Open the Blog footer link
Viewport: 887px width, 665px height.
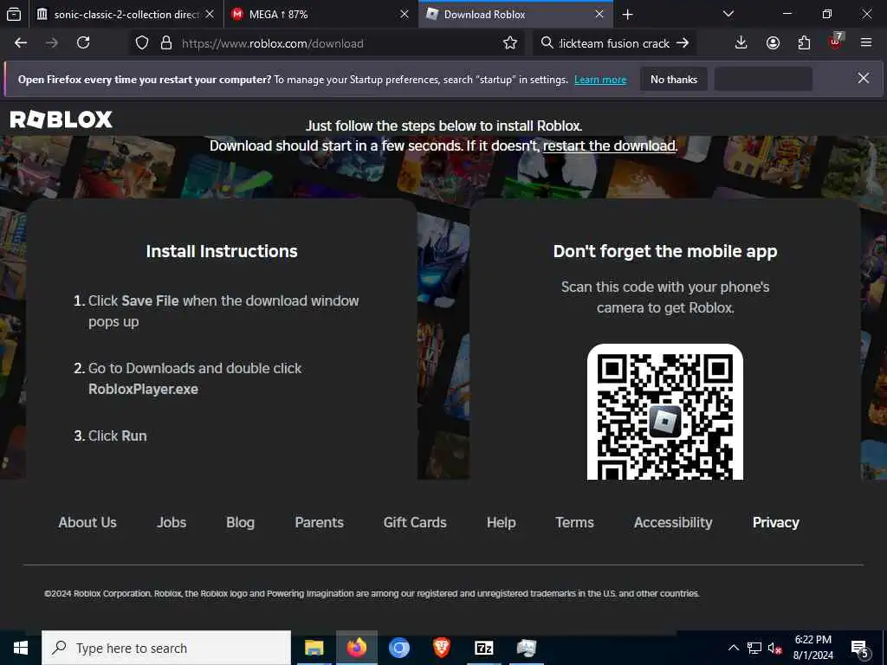[x=241, y=522]
